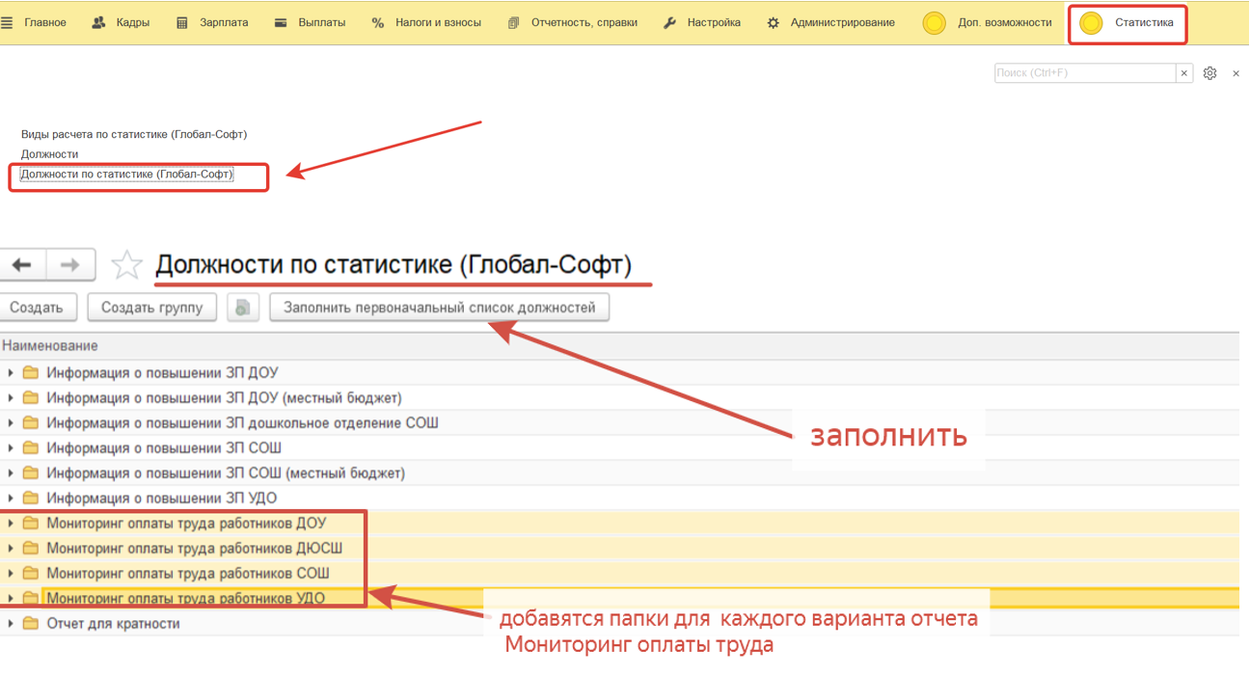
Task: Expand Мониторинг оплаты труда работников ДЮСШ
Action: tap(11, 548)
